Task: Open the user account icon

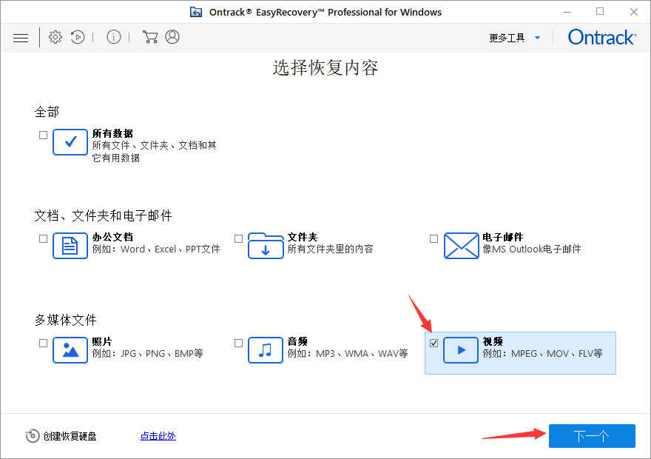Action: 172,37
